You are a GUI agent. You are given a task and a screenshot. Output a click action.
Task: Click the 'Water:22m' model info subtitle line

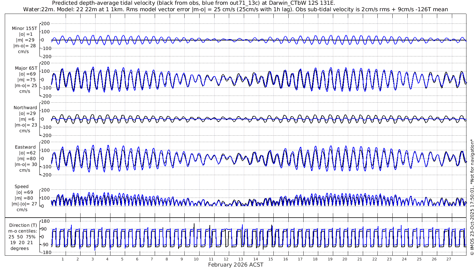point(235,9)
